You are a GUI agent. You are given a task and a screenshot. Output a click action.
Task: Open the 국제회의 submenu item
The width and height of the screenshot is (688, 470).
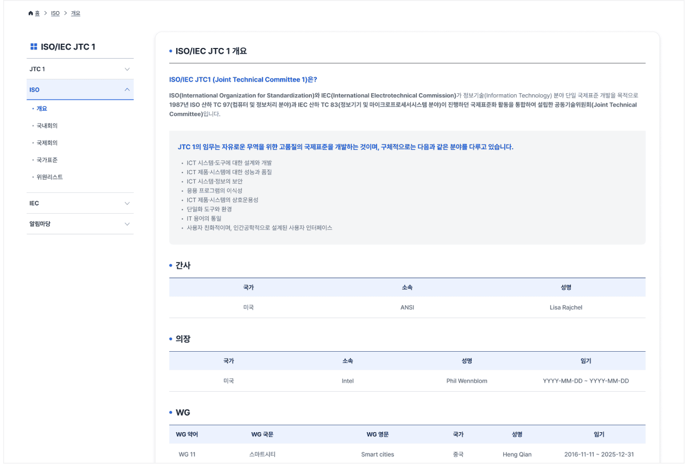coord(47,143)
